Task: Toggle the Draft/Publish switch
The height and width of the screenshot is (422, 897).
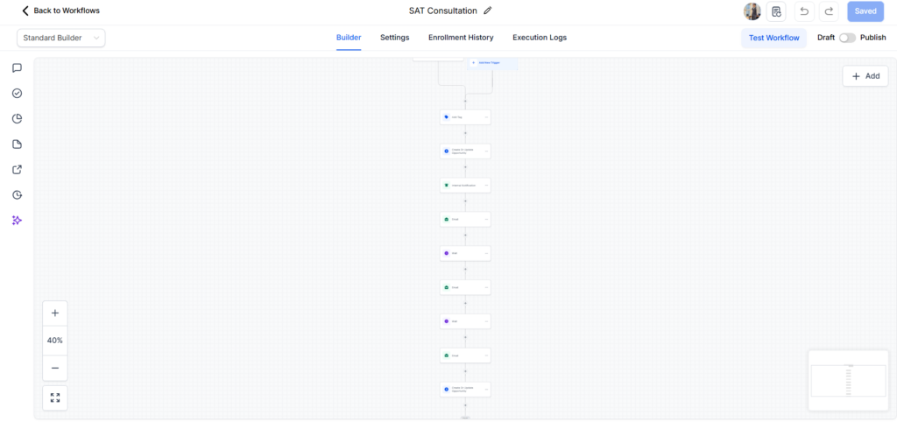Action: [847, 38]
